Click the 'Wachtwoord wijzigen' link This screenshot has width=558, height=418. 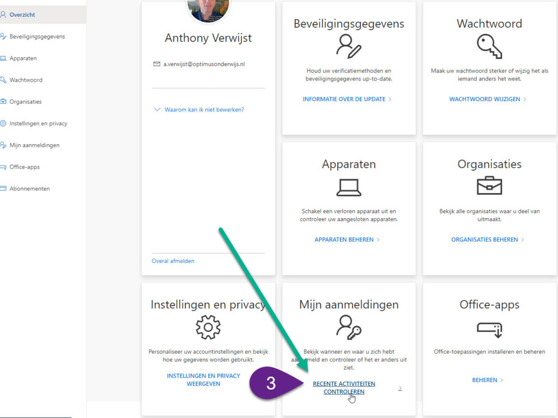coord(484,99)
